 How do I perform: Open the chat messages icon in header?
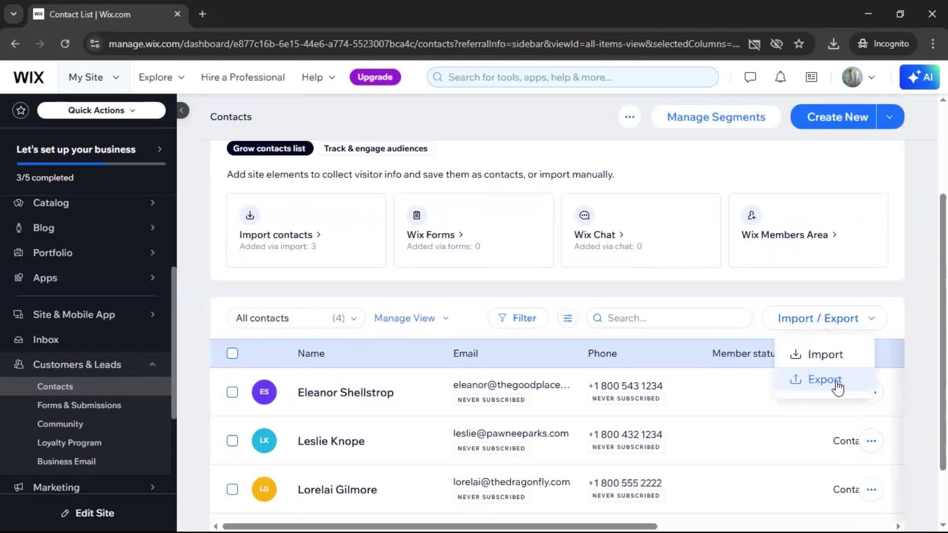coord(750,77)
